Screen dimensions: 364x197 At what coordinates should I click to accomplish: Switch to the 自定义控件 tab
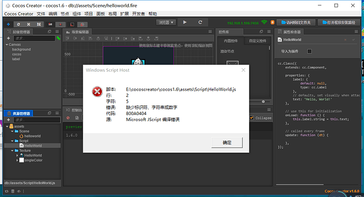tap(257, 41)
